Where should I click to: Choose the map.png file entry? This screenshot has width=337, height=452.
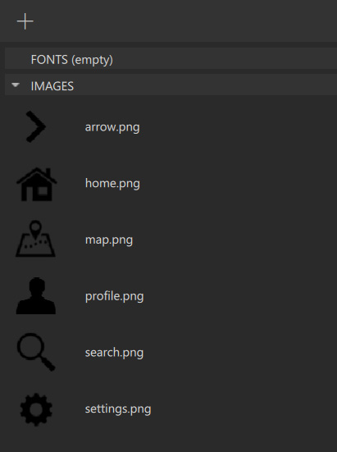click(x=109, y=240)
